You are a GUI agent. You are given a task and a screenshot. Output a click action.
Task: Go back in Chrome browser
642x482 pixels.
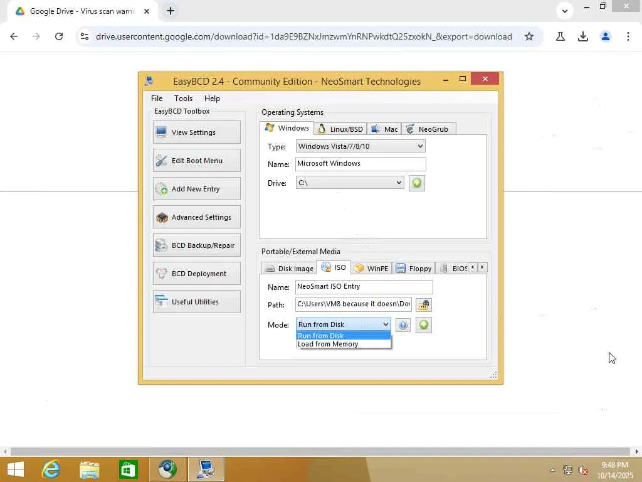[14, 36]
